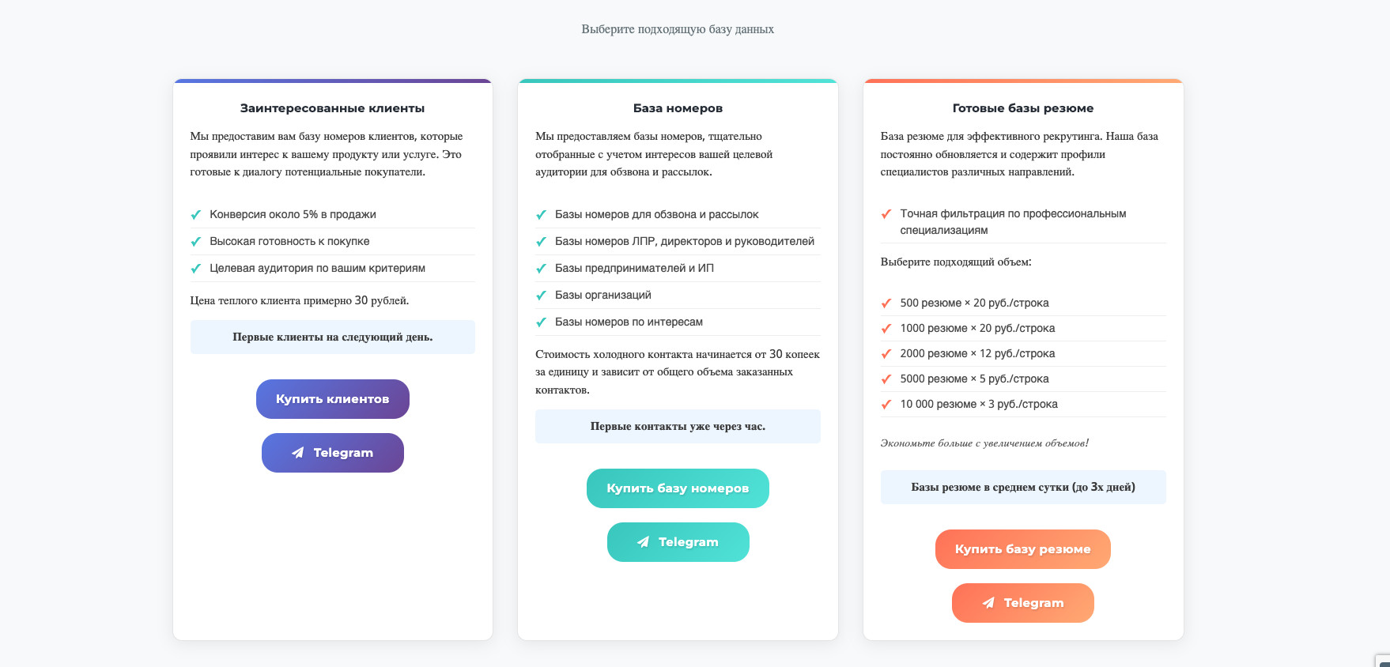Click the "Базы номеров по интересам" list item
1390x667 pixels.
click(x=629, y=322)
